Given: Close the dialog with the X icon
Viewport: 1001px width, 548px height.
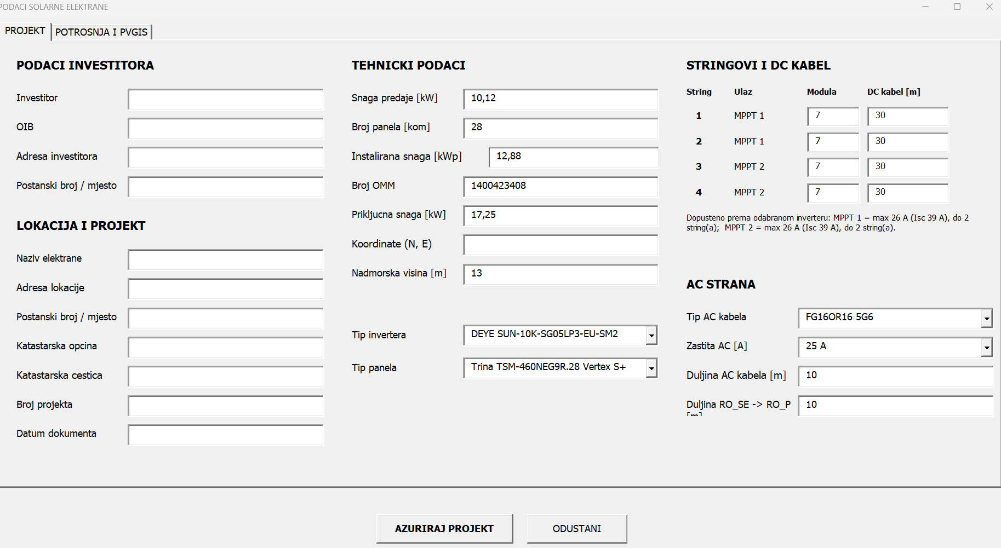Looking at the screenshot, I should (989, 7).
